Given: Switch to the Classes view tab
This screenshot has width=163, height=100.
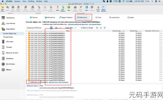Looking at the screenshot, I should pos(34,18).
